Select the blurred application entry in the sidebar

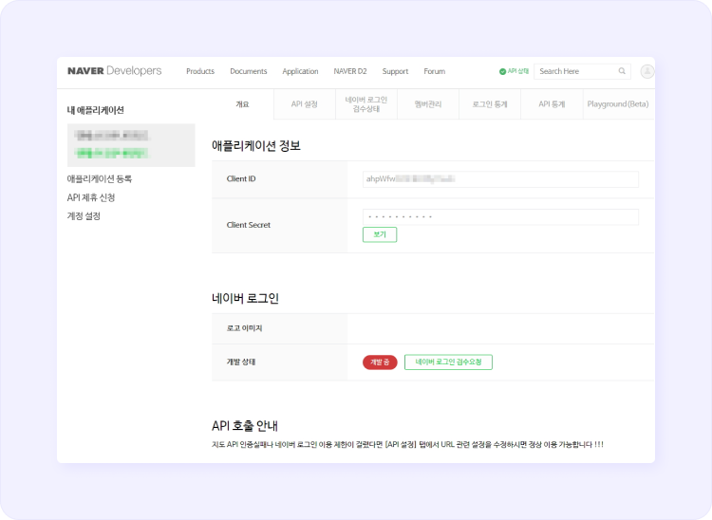(131, 145)
